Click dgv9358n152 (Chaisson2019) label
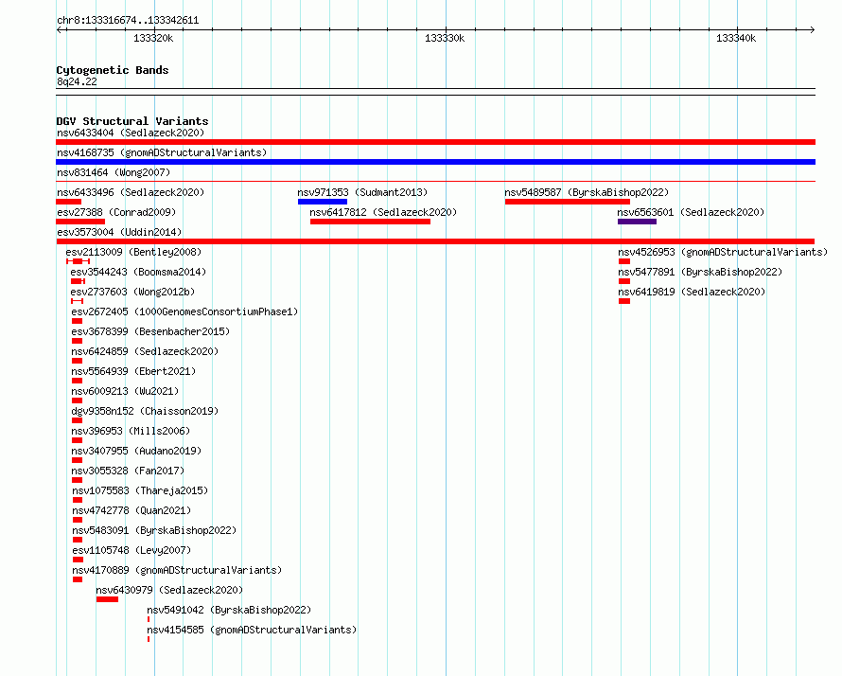Viewport: 842px width, 676px height. (x=145, y=411)
